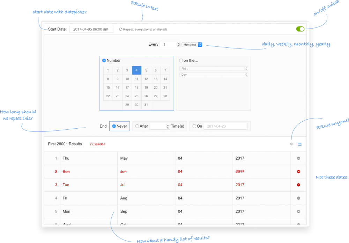Click the 'First 2800~ Results' heading
This screenshot has width=349, height=243.
click(65, 144)
